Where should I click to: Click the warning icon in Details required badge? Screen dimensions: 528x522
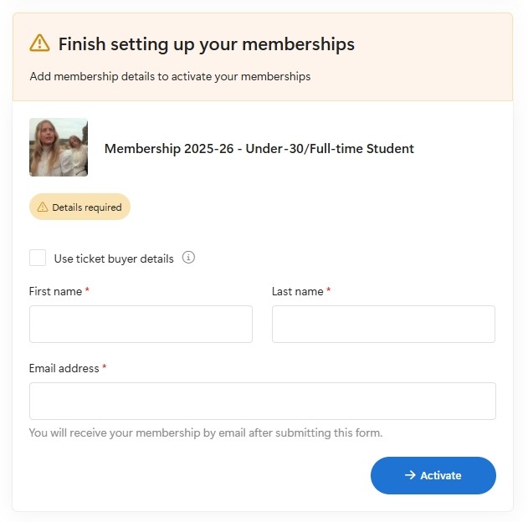43,207
